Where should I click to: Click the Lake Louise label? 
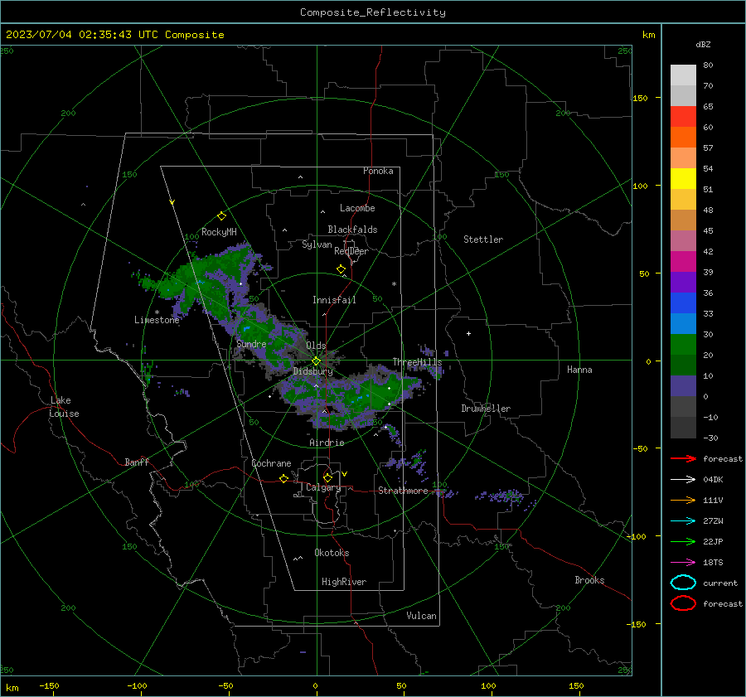64,407
